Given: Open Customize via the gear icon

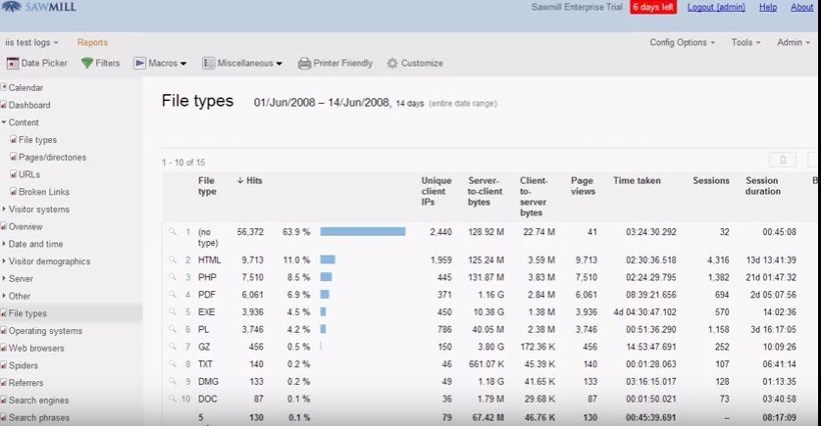Looking at the screenshot, I should (x=392, y=64).
